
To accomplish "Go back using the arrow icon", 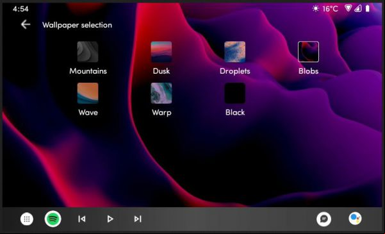I will point(26,24).
